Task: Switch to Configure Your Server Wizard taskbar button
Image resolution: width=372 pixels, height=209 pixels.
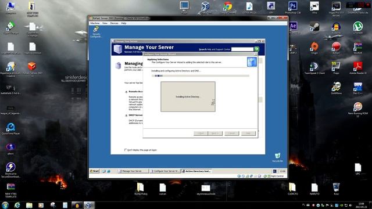Action: coord(165,171)
